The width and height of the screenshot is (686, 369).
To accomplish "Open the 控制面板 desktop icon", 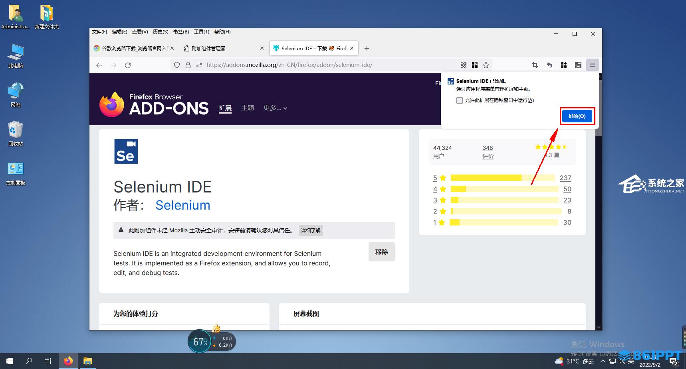I will tap(16, 173).
